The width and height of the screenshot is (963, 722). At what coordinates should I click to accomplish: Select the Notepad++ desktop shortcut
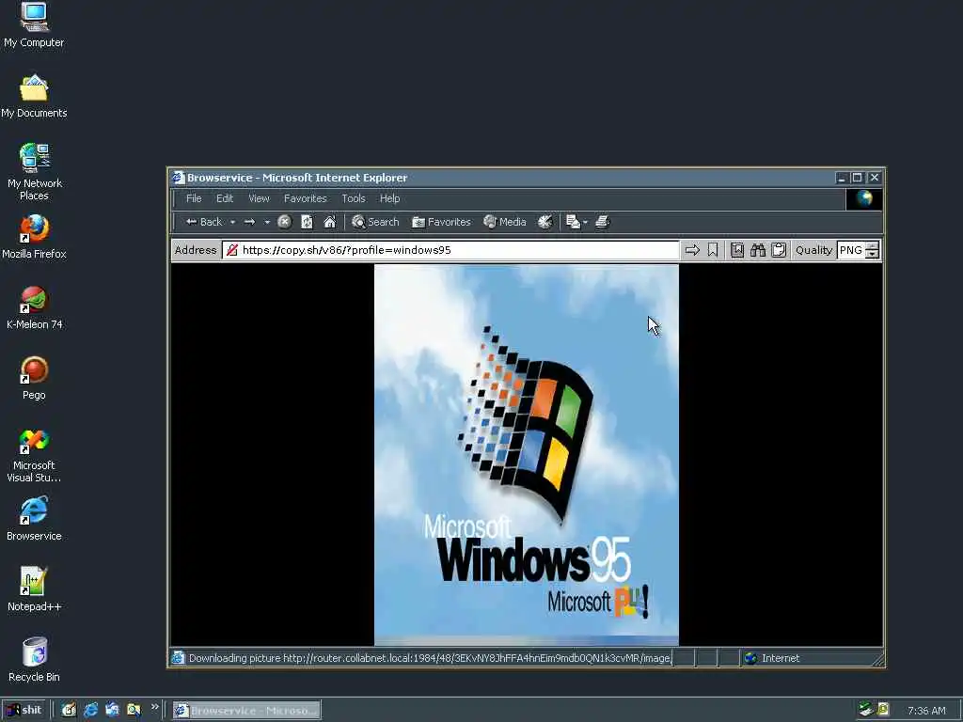(34, 589)
